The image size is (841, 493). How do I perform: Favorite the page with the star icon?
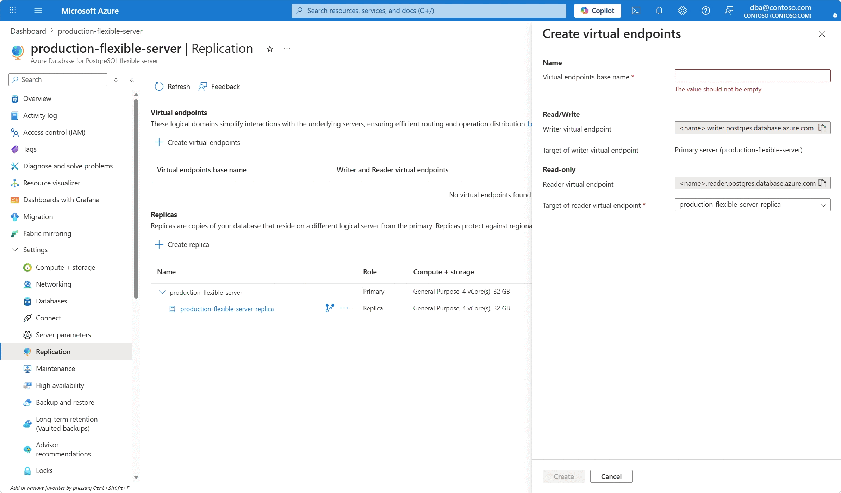click(x=270, y=49)
